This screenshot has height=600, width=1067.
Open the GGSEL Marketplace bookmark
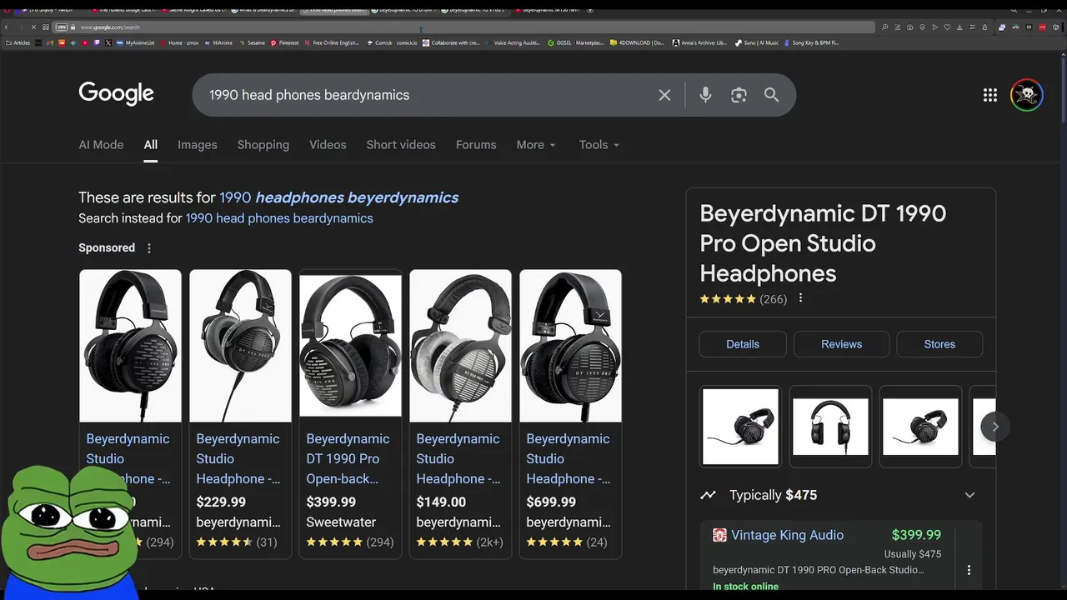pyautogui.click(x=576, y=42)
